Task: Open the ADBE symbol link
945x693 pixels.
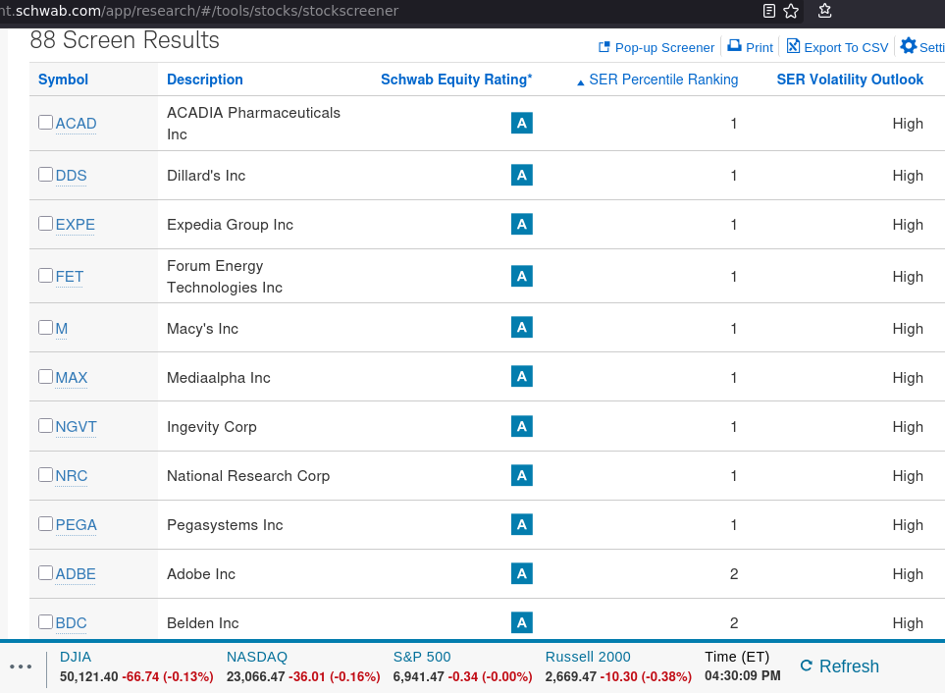Action: pyautogui.click(x=76, y=573)
